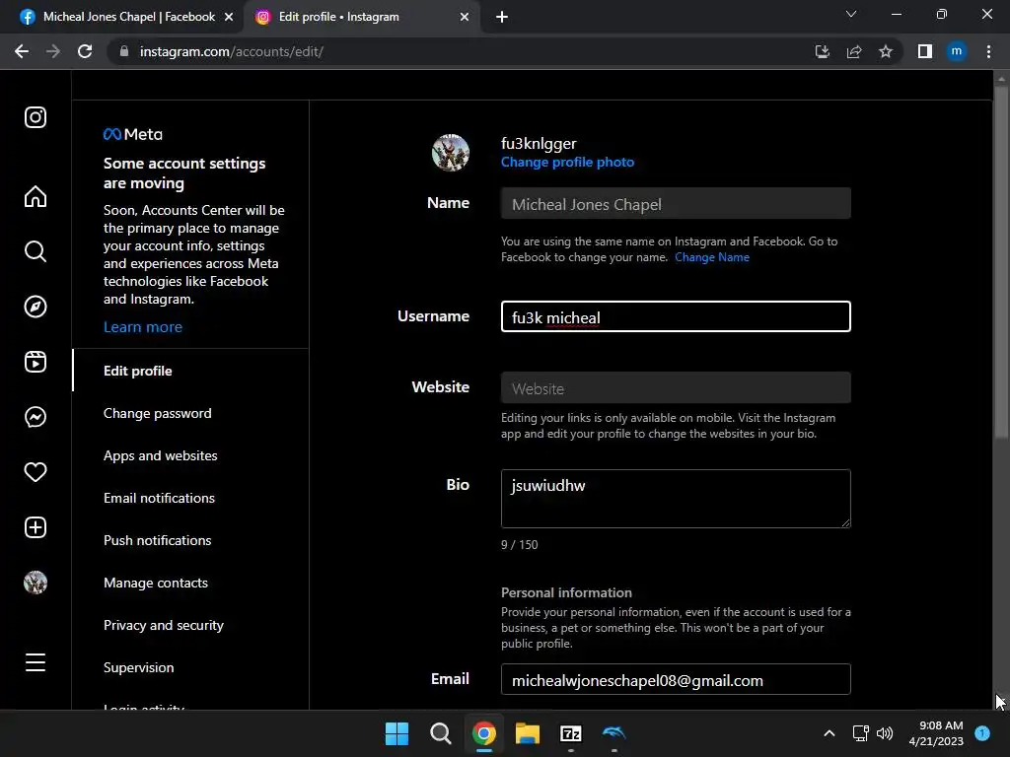
Task: Open Windows taskbar search
Action: coord(441,733)
